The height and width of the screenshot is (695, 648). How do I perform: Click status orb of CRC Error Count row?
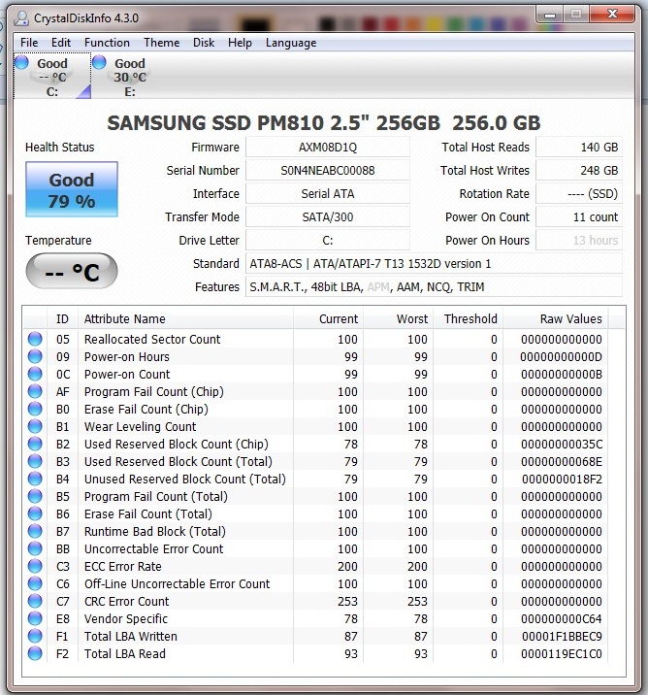[35, 601]
